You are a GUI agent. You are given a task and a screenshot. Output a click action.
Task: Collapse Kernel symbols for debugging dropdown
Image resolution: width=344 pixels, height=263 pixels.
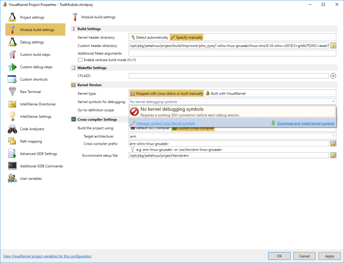[333, 102]
